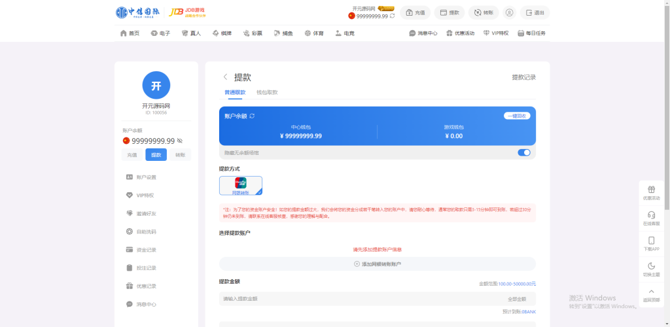Open 消息中心 in sidebar
The height and width of the screenshot is (327, 670).
click(141, 304)
